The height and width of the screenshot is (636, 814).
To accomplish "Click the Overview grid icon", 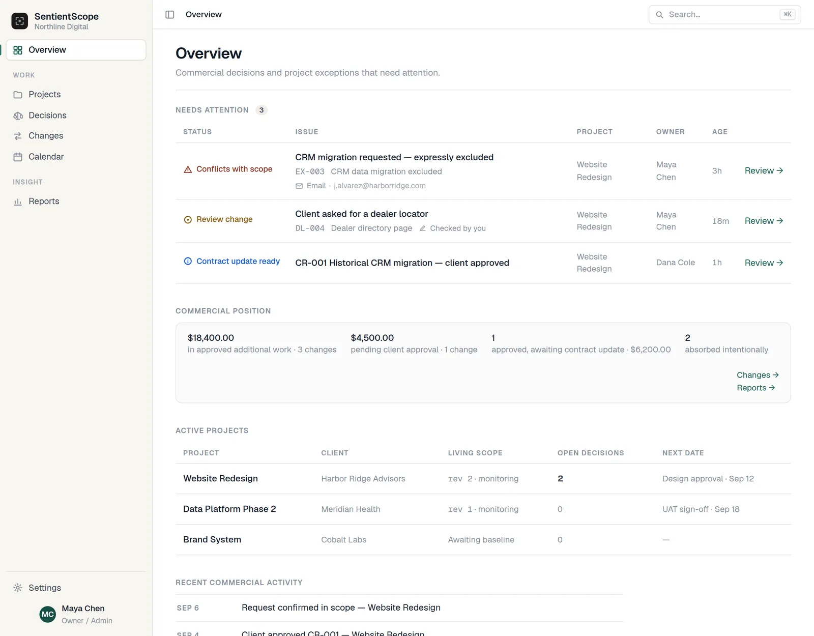I will tap(18, 50).
